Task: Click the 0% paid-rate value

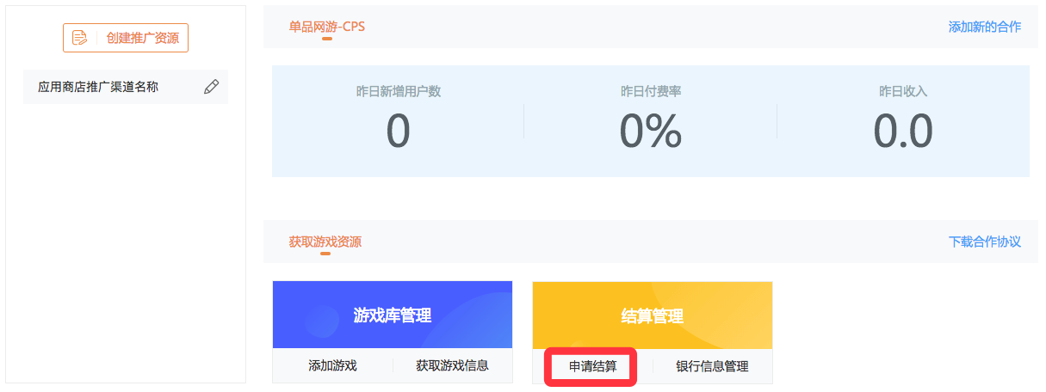Action: coord(651,132)
